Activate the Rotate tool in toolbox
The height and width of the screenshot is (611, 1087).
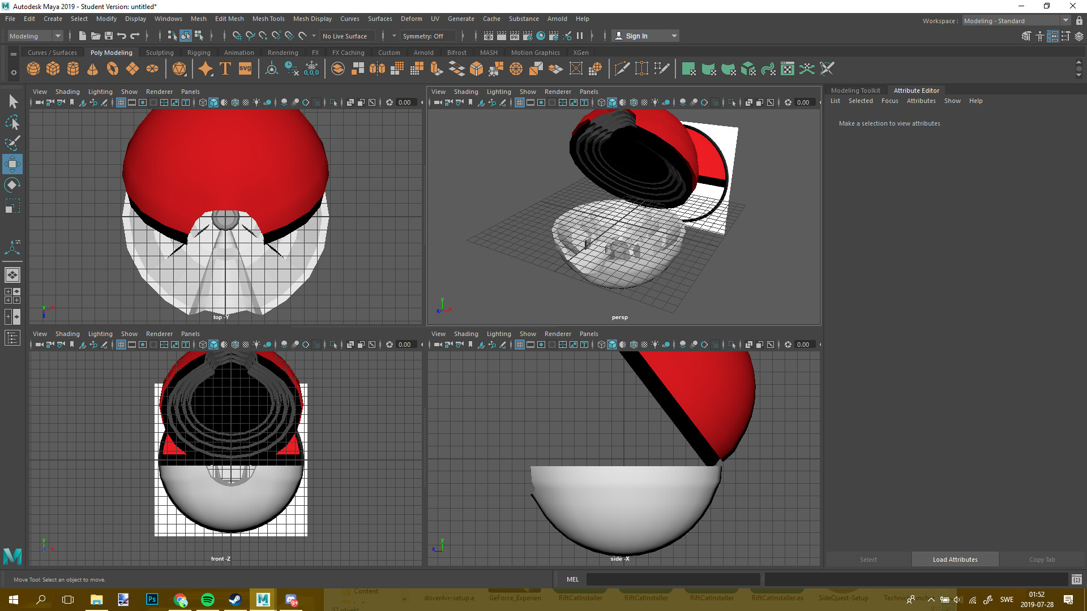coord(12,185)
